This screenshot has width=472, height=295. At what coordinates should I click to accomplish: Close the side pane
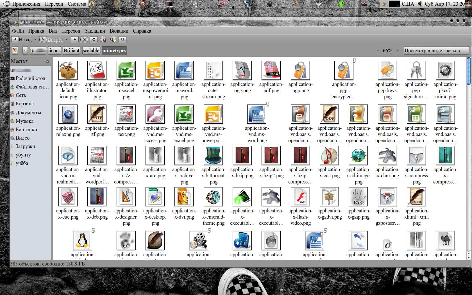coord(47,61)
